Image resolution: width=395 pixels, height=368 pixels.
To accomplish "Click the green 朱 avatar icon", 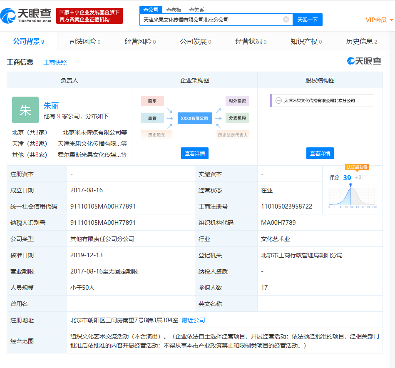I will click(25, 110).
